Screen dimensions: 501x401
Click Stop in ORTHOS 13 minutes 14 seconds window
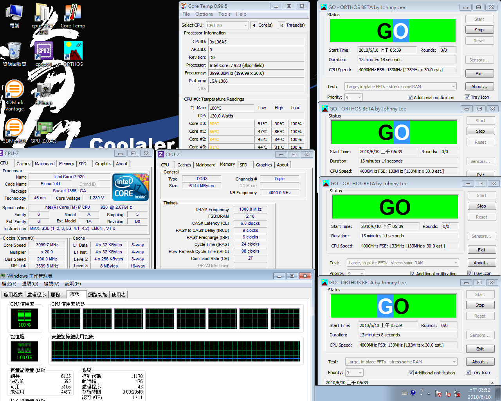(x=480, y=131)
